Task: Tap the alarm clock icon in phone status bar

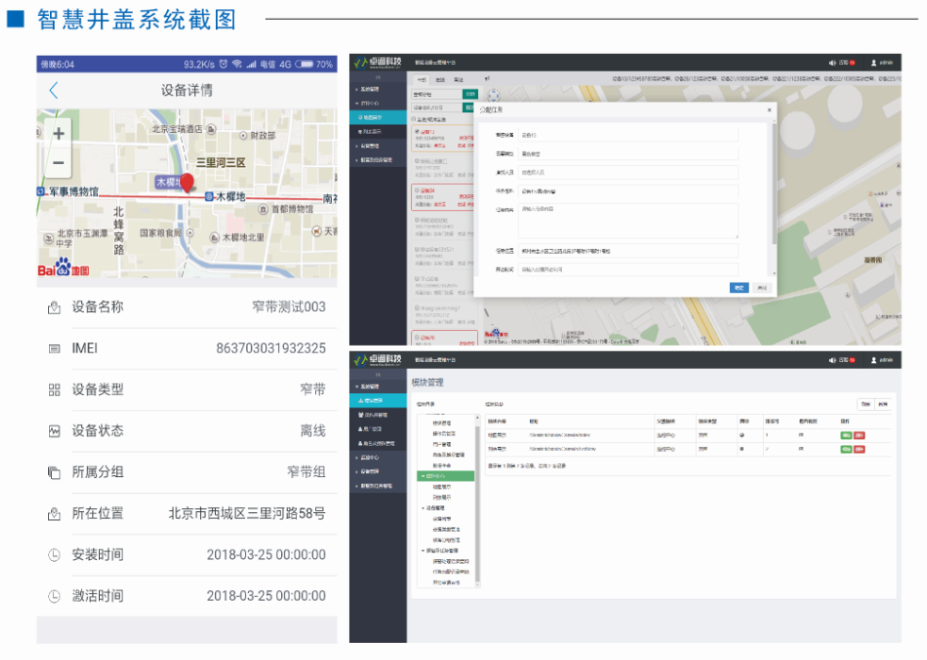Action: [x=223, y=64]
